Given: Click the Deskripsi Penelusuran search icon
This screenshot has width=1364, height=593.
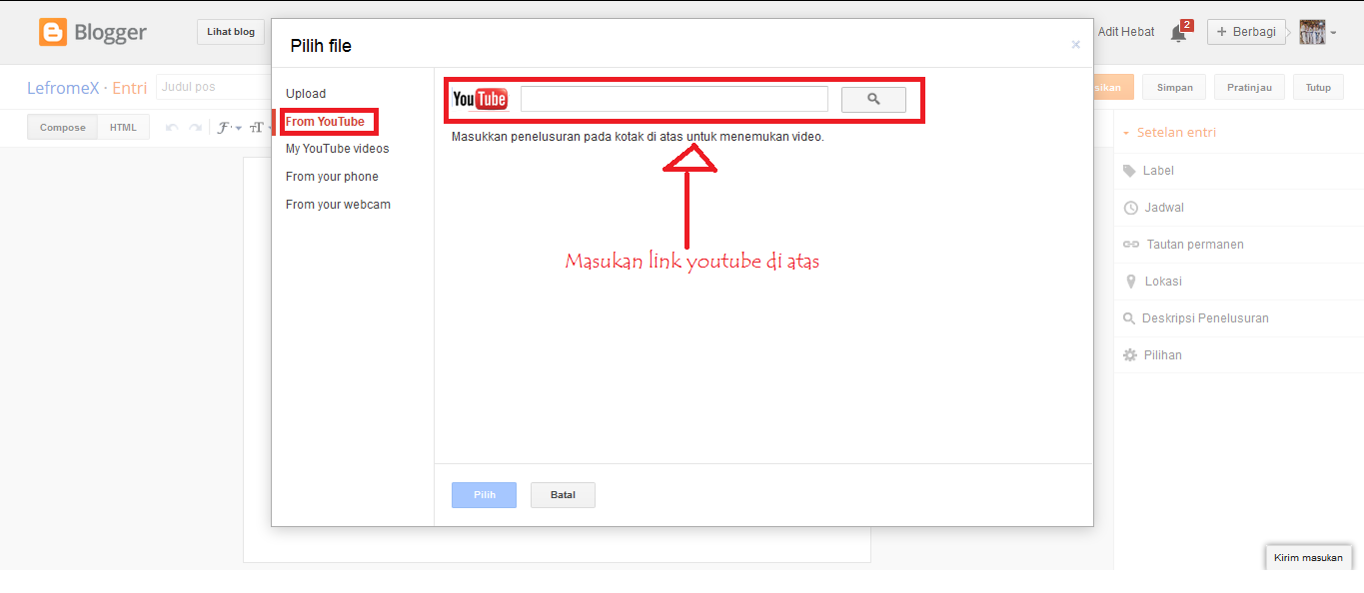Looking at the screenshot, I should [1130, 318].
